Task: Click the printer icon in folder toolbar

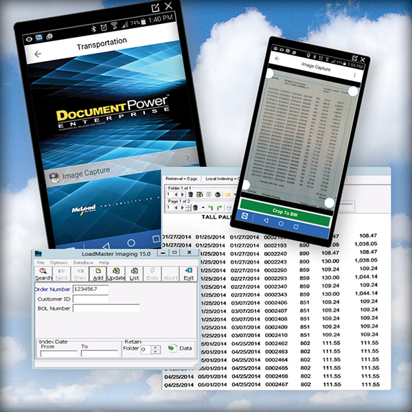Action: coord(218,195)
